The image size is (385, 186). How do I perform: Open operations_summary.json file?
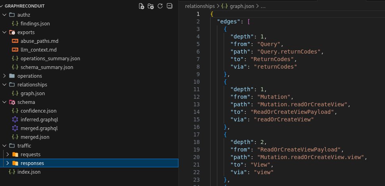pos(50,59)
